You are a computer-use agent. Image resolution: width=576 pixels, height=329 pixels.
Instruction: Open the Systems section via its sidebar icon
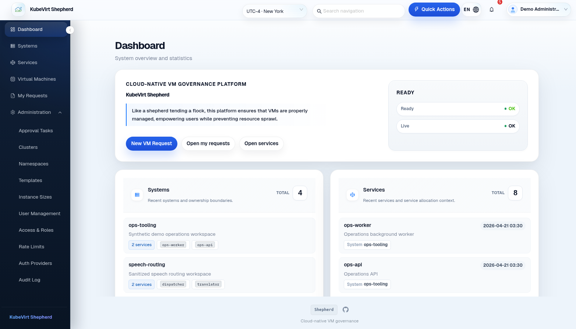13,46
